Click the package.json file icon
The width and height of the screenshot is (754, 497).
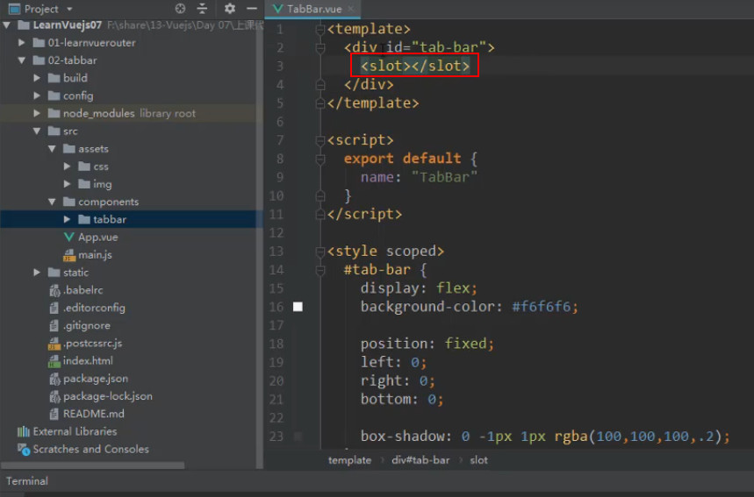click(54, 379)
